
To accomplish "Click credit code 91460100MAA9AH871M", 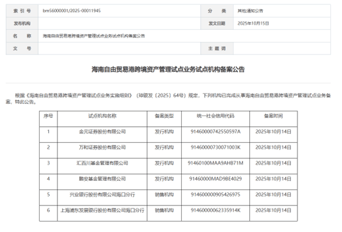I will [215, 163].
